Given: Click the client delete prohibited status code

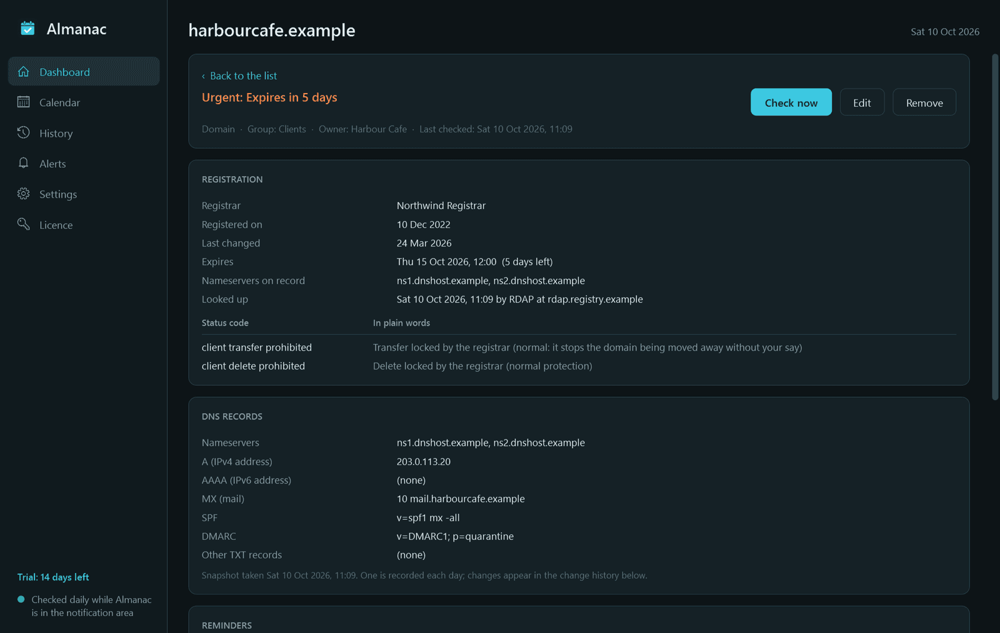Looking at the screenshot, I should 253,366.
